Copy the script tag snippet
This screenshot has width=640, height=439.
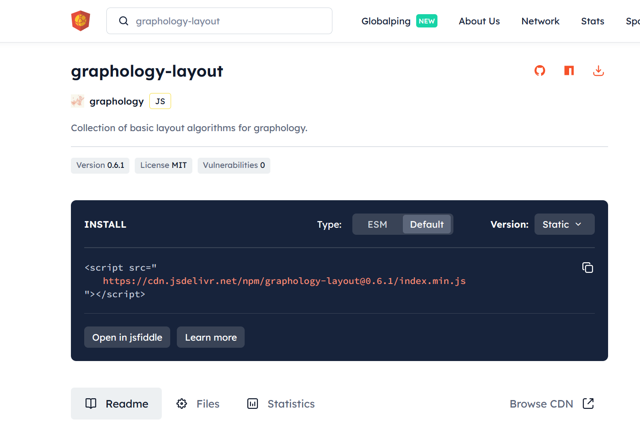[587, 268]
